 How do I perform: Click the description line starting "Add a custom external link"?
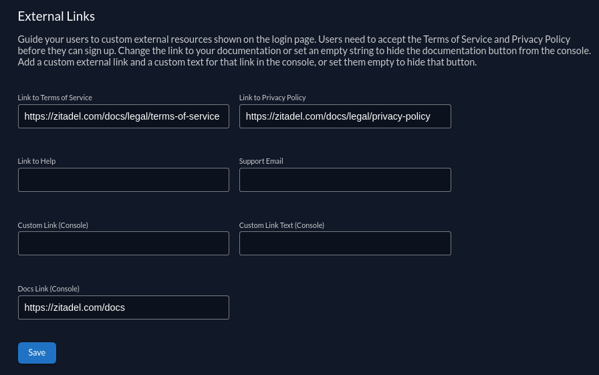pyautogui.click(x=247, y=62)
